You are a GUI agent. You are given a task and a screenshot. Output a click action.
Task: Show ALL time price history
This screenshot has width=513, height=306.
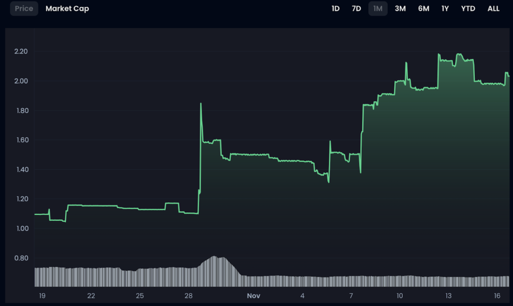493,9
